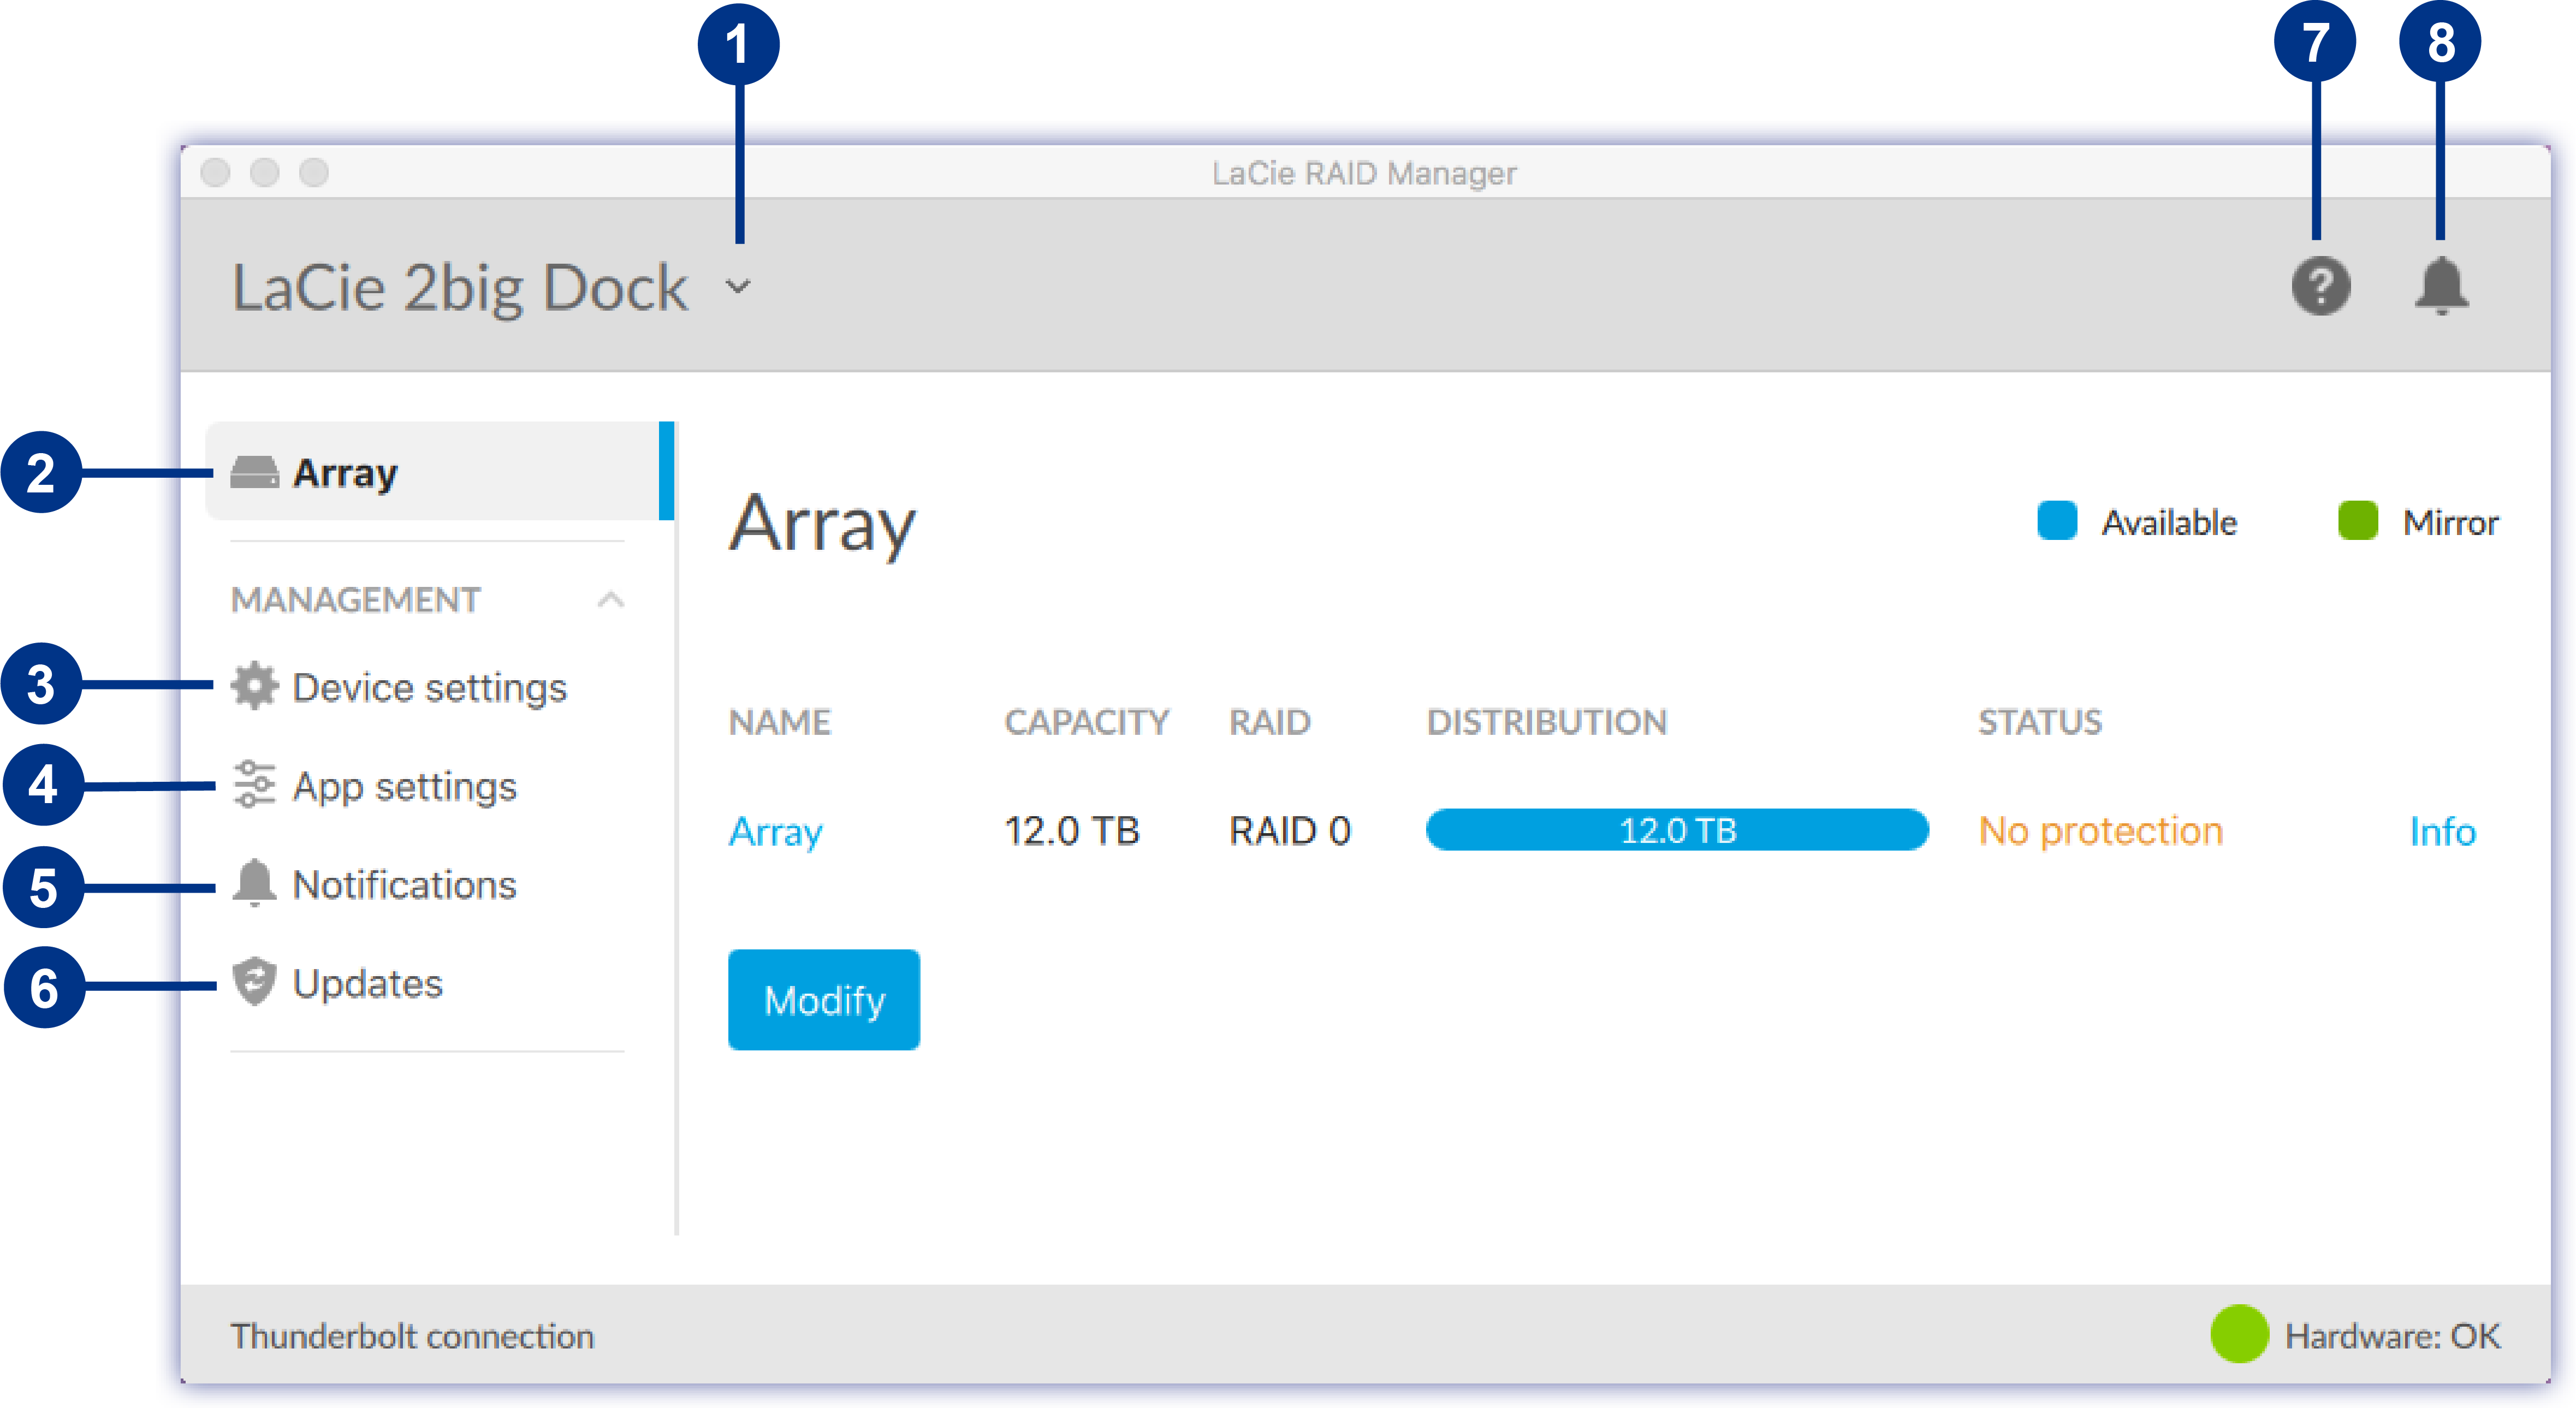Click the sliders icon for App settings
The image size is (2576, 1408).
254,785
